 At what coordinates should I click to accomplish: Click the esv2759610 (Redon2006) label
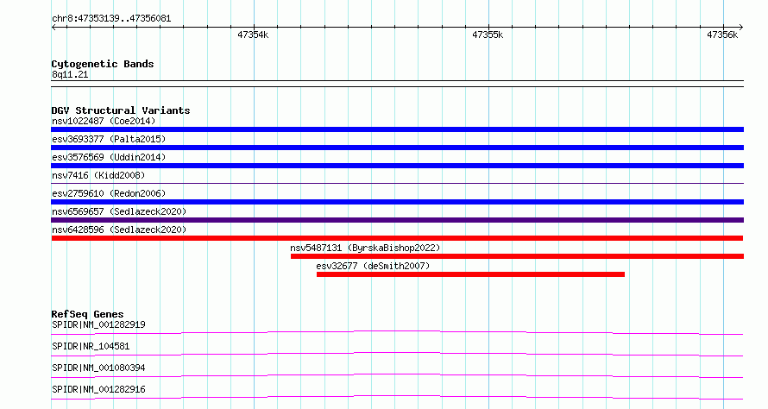pos(109,193)
